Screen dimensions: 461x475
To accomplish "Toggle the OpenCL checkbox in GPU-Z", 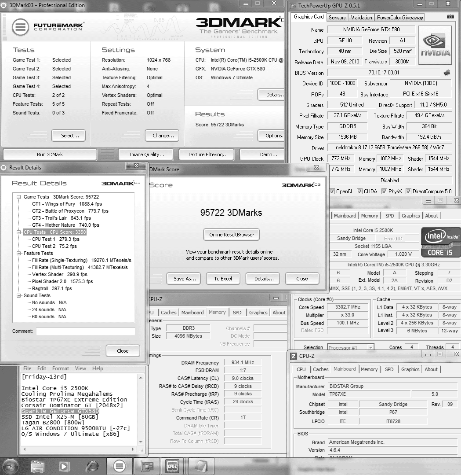I will pyautogui.click(x=332, y=191).
